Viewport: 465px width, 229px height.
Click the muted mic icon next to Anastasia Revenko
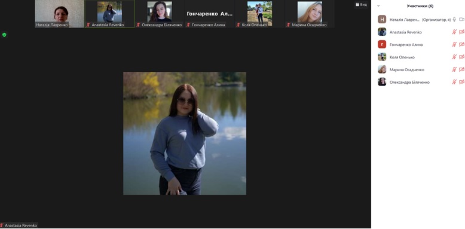point(454,32)
